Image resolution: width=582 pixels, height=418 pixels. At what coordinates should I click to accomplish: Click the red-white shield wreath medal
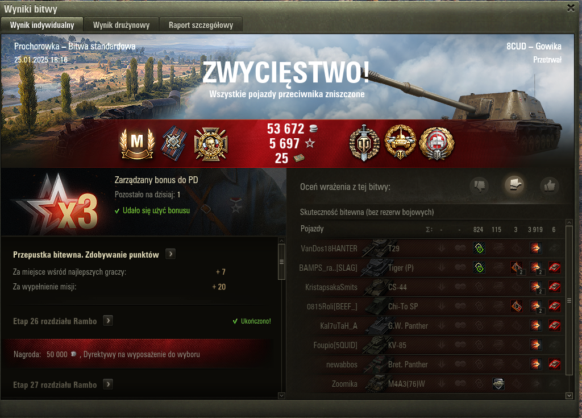tap(436, 143)
